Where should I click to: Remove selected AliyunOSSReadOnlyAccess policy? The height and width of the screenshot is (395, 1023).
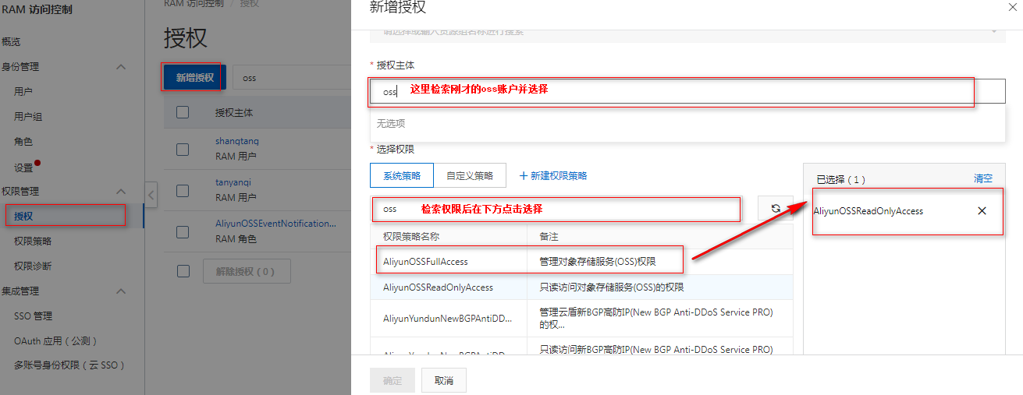point(982,211)
